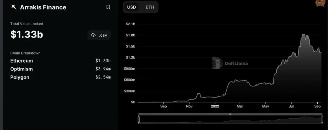
Task: Open the avatar icon in top corner
Action: pos(320,3)
